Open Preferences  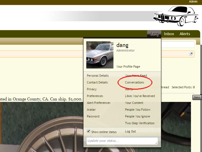pos(95,96)
